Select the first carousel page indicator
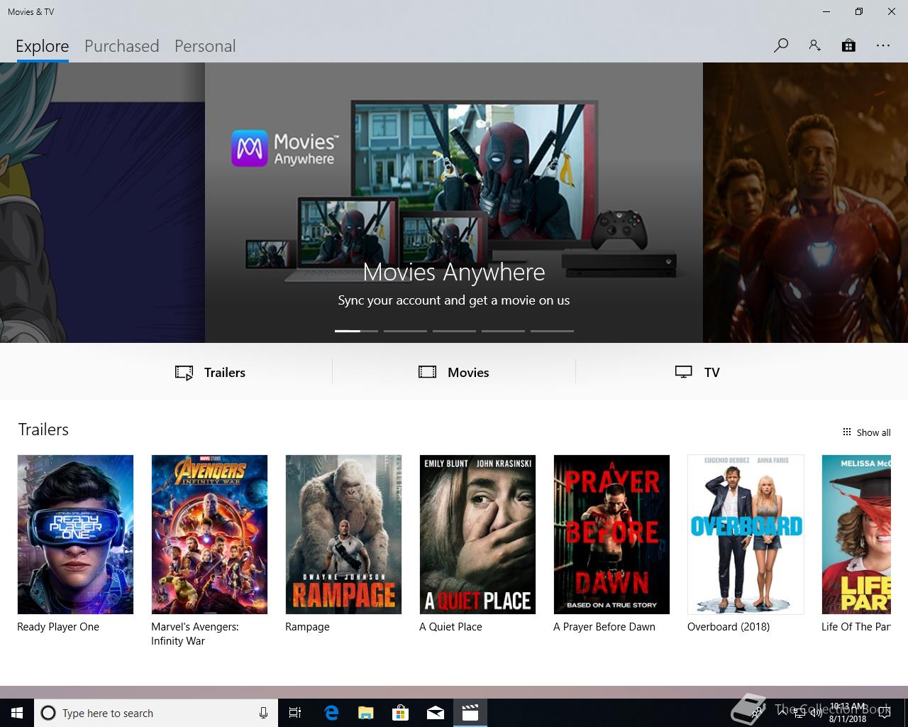908x727 pixels. (356, 331)
